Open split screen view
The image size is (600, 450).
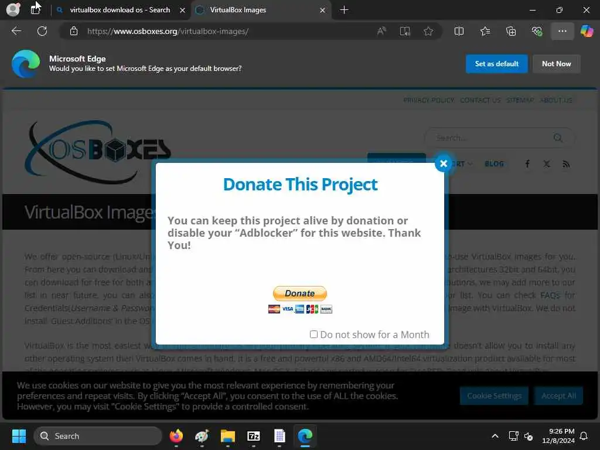(x=459, y=31)
